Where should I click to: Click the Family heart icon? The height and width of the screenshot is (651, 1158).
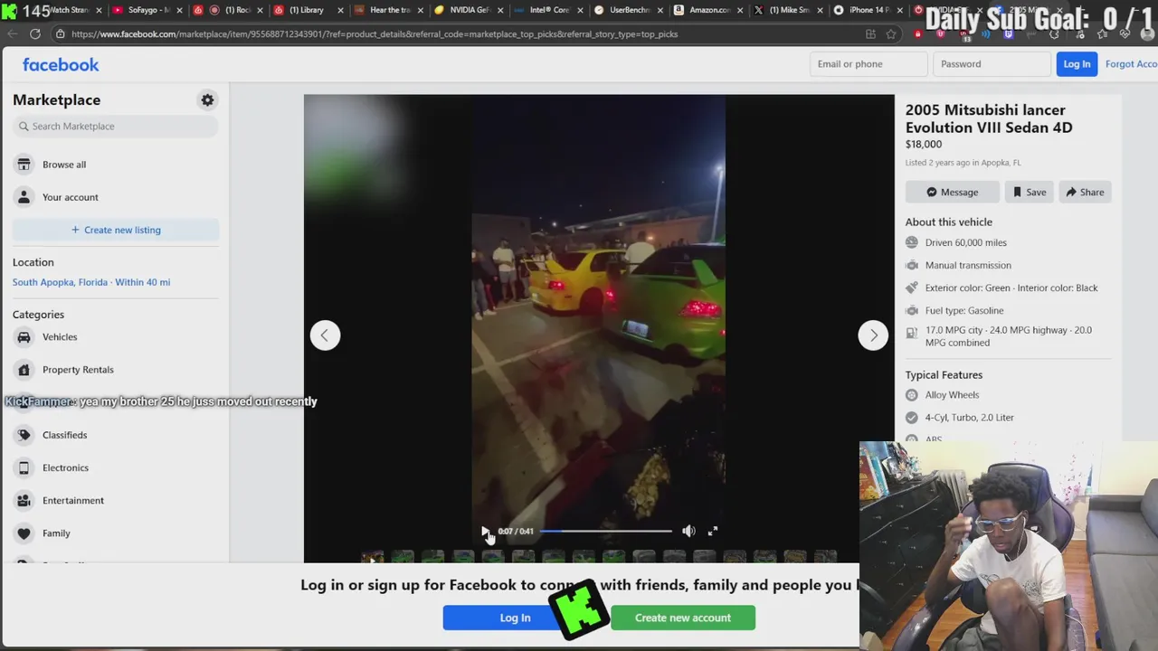pyautogui.click(x=24, y=533)
